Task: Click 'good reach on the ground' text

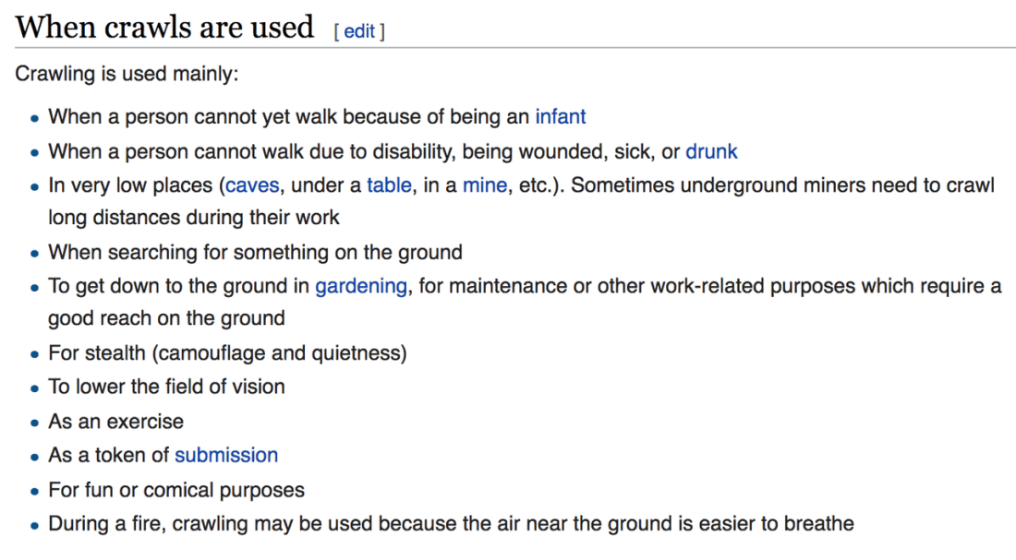Action: coord(166,318)
